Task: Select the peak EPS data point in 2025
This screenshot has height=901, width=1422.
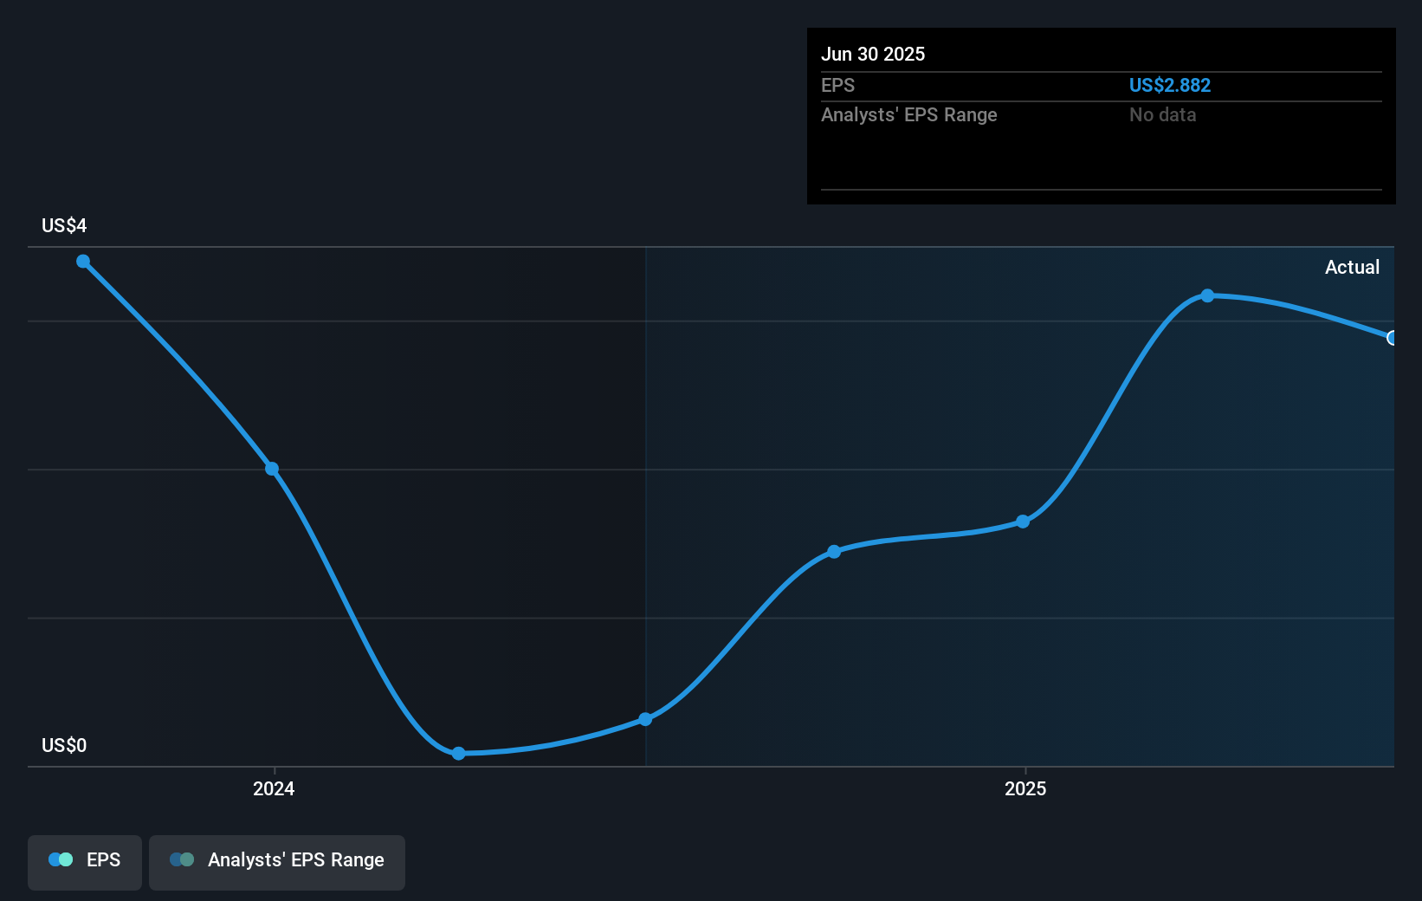Action: (x=1207, y=295)
